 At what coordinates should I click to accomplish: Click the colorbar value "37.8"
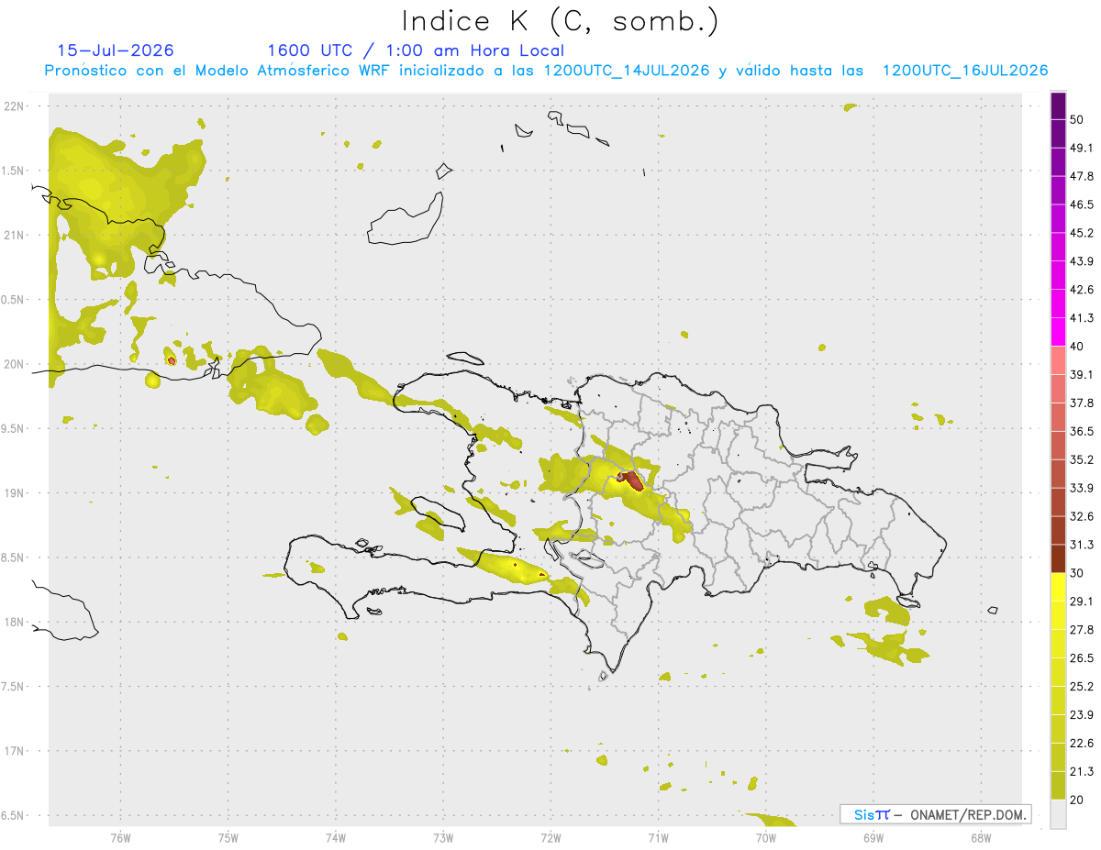pyautogui.click(x=1082, y=403)
